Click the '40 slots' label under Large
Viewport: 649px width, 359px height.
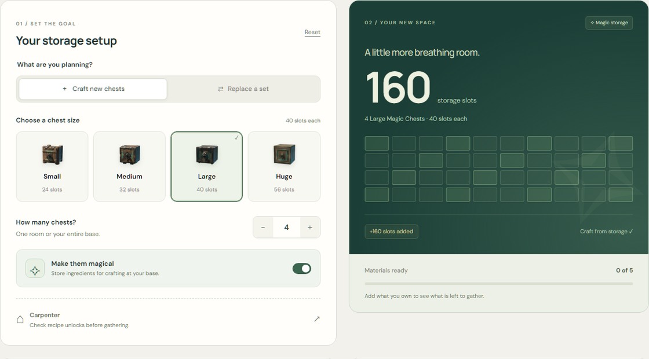coord(206,189)
